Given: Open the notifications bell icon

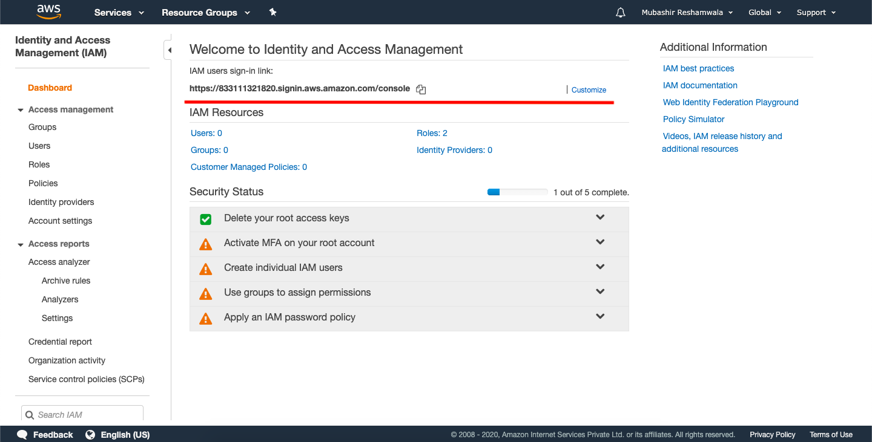Looking at the screenshot, I should click(x=620, y=12).
